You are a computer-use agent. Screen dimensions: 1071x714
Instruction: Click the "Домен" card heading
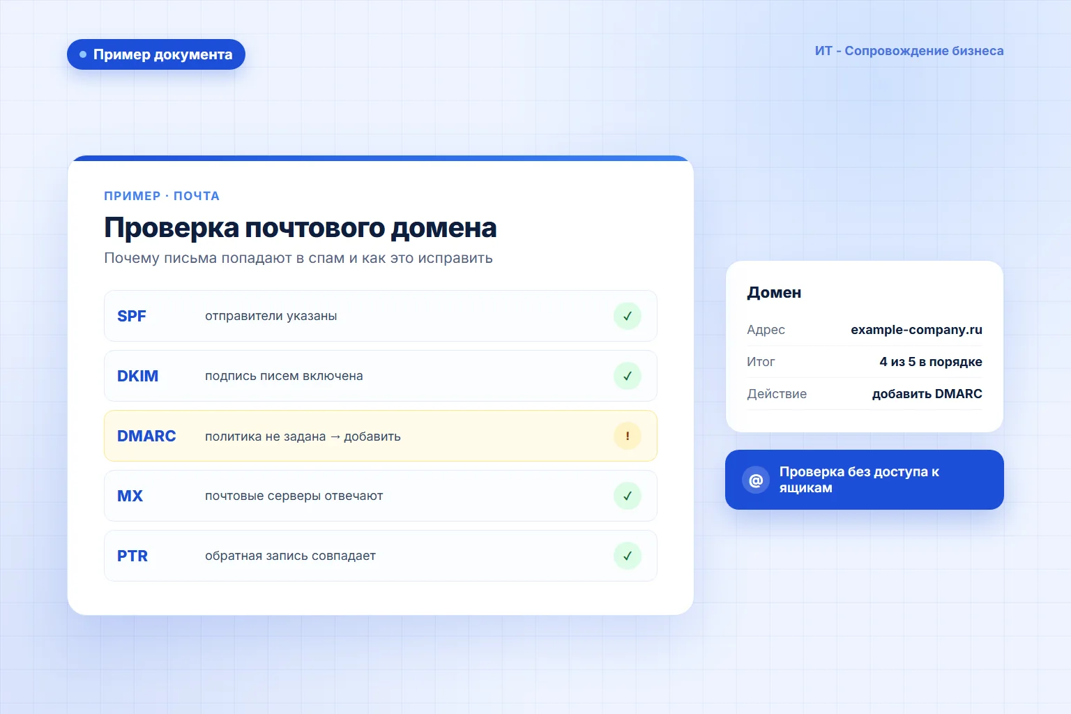pos(774,293)
